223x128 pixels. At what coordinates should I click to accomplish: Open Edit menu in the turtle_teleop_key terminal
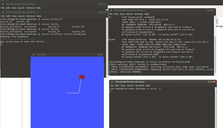[8, 16]
